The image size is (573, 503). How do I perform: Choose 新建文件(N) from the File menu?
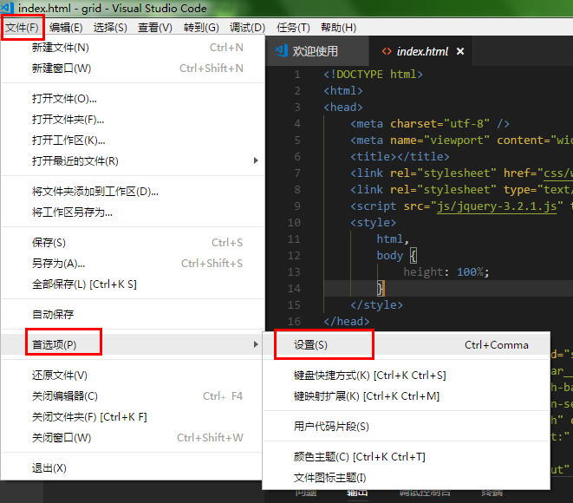pos(133,48)
